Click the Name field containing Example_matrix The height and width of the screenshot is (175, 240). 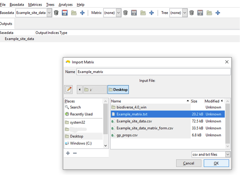tap(153, 72)
